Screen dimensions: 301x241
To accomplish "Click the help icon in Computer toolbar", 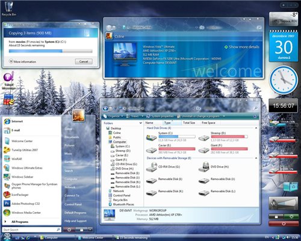I will point(255,116).
